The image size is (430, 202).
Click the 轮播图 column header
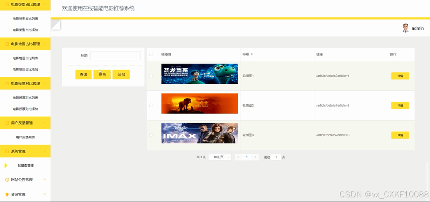tap(166, 54)
